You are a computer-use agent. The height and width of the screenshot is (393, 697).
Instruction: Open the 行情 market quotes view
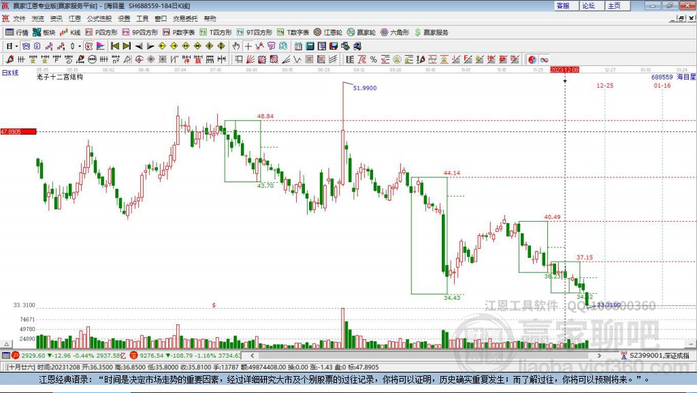click(16, 33)
